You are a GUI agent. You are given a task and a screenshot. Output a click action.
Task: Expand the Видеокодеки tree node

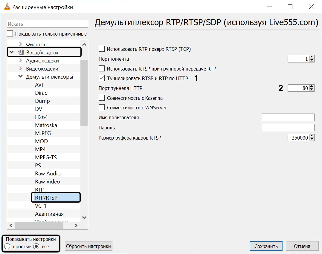click(21, 68)
